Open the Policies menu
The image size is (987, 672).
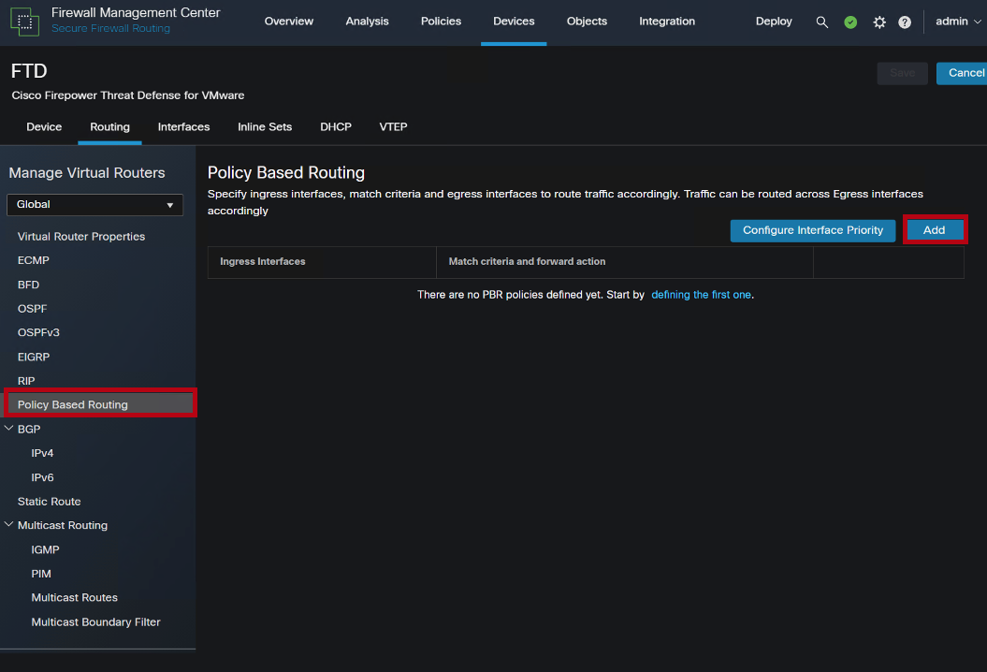(441, 22)
